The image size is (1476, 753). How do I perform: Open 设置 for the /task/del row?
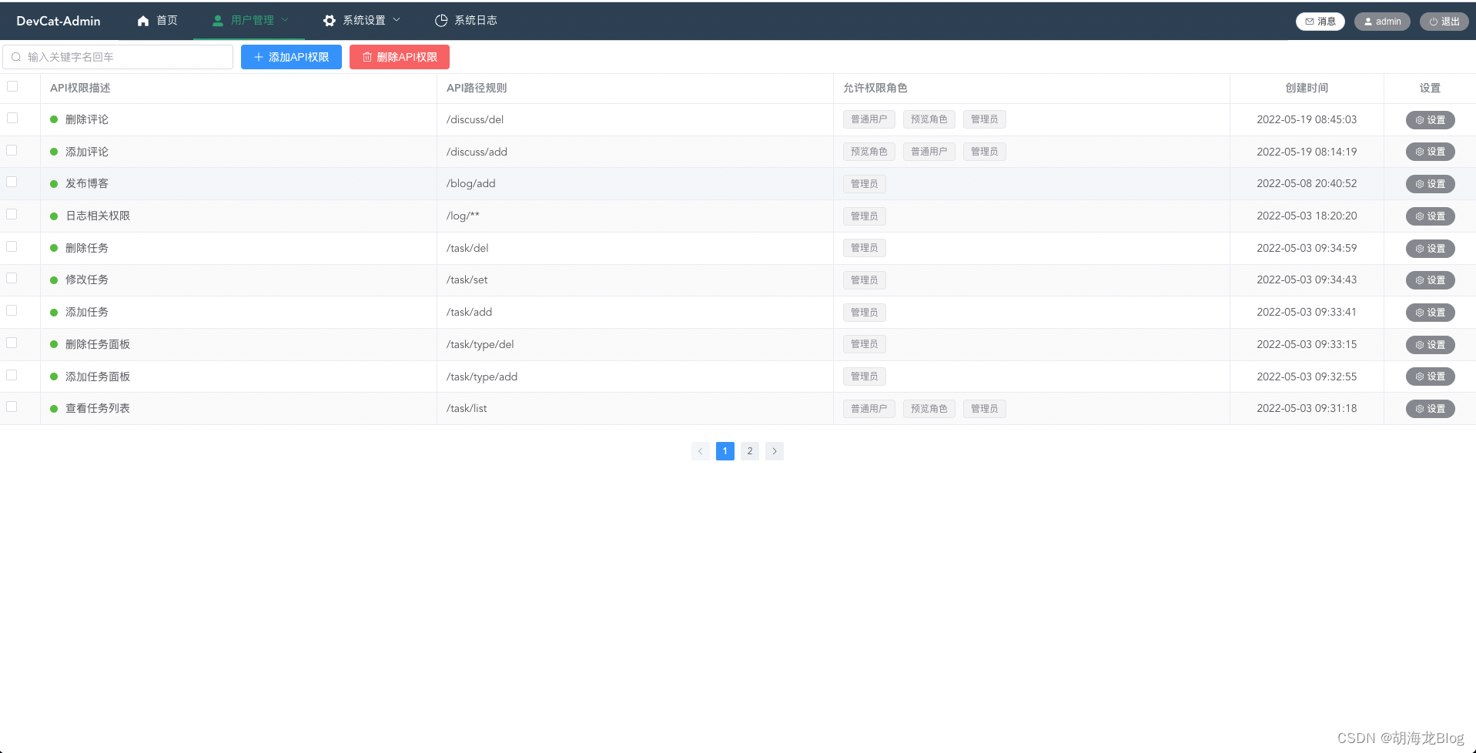pyautogui.click(x=1430, y=249)
